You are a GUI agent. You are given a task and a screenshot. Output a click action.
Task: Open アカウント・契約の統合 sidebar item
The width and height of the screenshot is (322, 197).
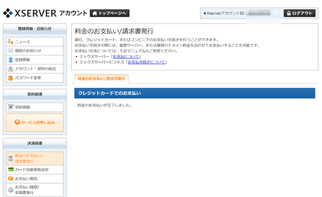(35, 69)
